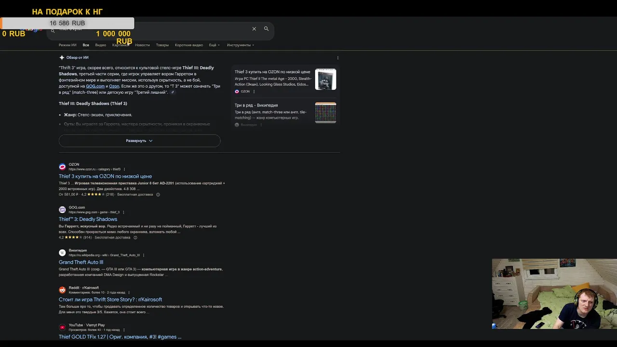Click the "НА ПОДАРОК К НГ" overlay title
617x347 pixels.
coord(67,12)
